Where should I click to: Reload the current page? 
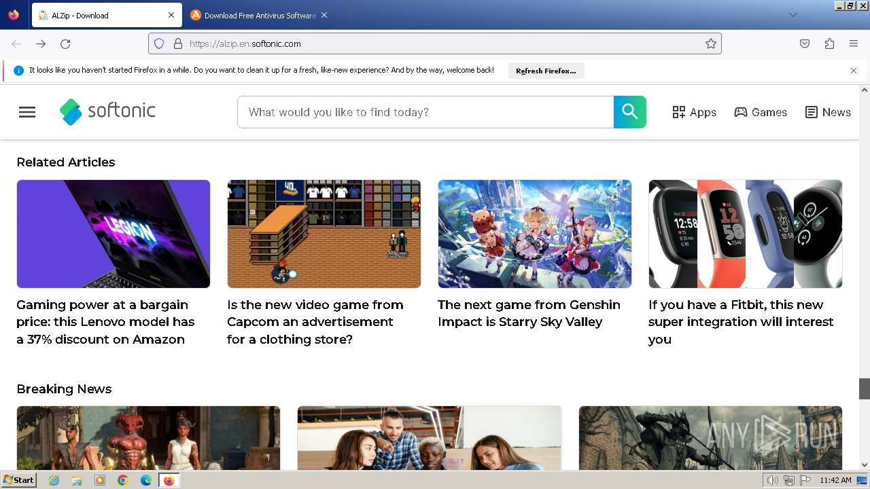tap(65, 43)
